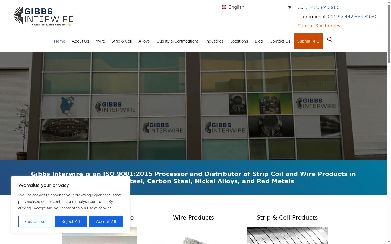Image resolution: width=391 pixels, height=244 pixels.
Task: Open the Strip & Coil Products heading
Action: tap(287, 217)
